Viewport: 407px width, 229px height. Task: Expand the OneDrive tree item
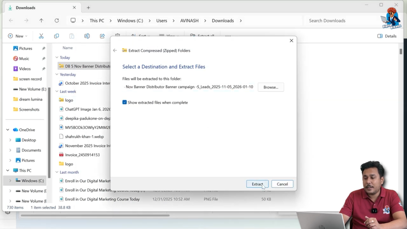pos(7,130)
